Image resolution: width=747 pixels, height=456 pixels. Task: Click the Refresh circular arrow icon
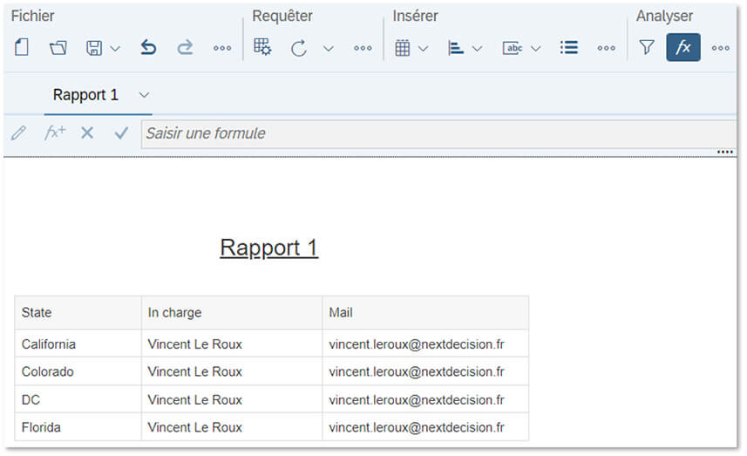[299, 48]
